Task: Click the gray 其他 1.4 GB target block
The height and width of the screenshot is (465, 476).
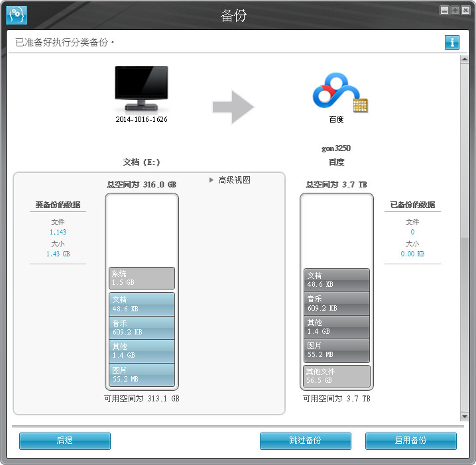Action: click(337, 327)
